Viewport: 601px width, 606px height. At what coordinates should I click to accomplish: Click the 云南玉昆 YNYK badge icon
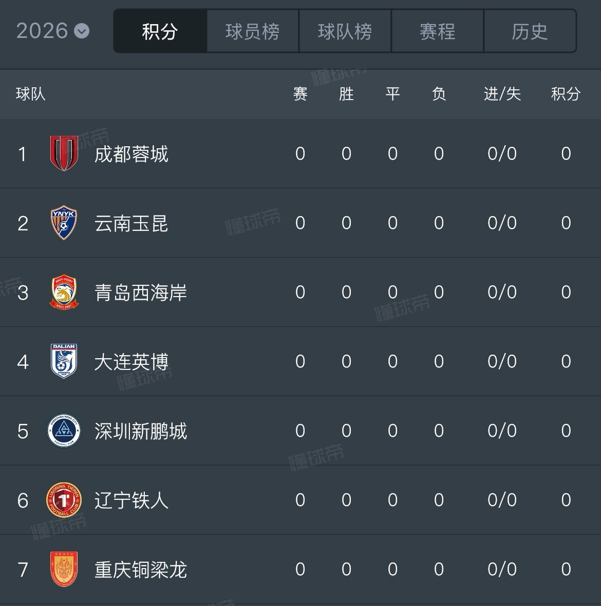(64, 223)
